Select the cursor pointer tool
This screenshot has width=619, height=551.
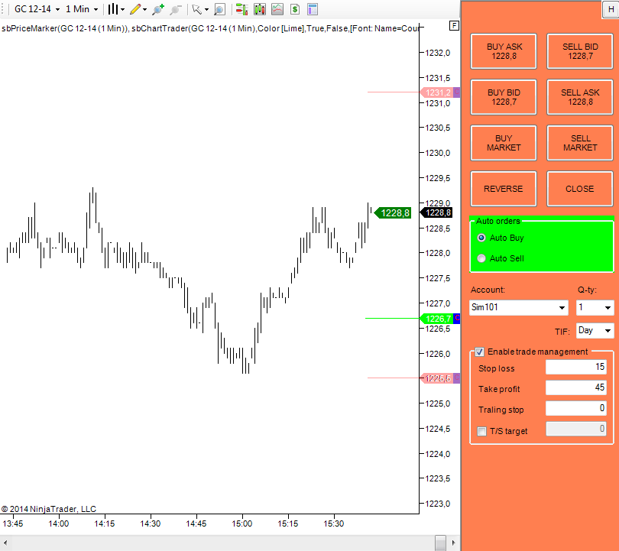tap(197, 8)
